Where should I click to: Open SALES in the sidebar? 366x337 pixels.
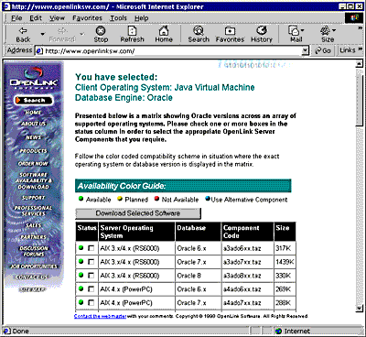click(x=33, y=225)
